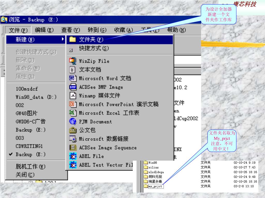The width and height of the screenshot is (265, 198).
Task: Click the 文本文档 notepad icon
Action: pyautogui.click(x=72, y=70)
